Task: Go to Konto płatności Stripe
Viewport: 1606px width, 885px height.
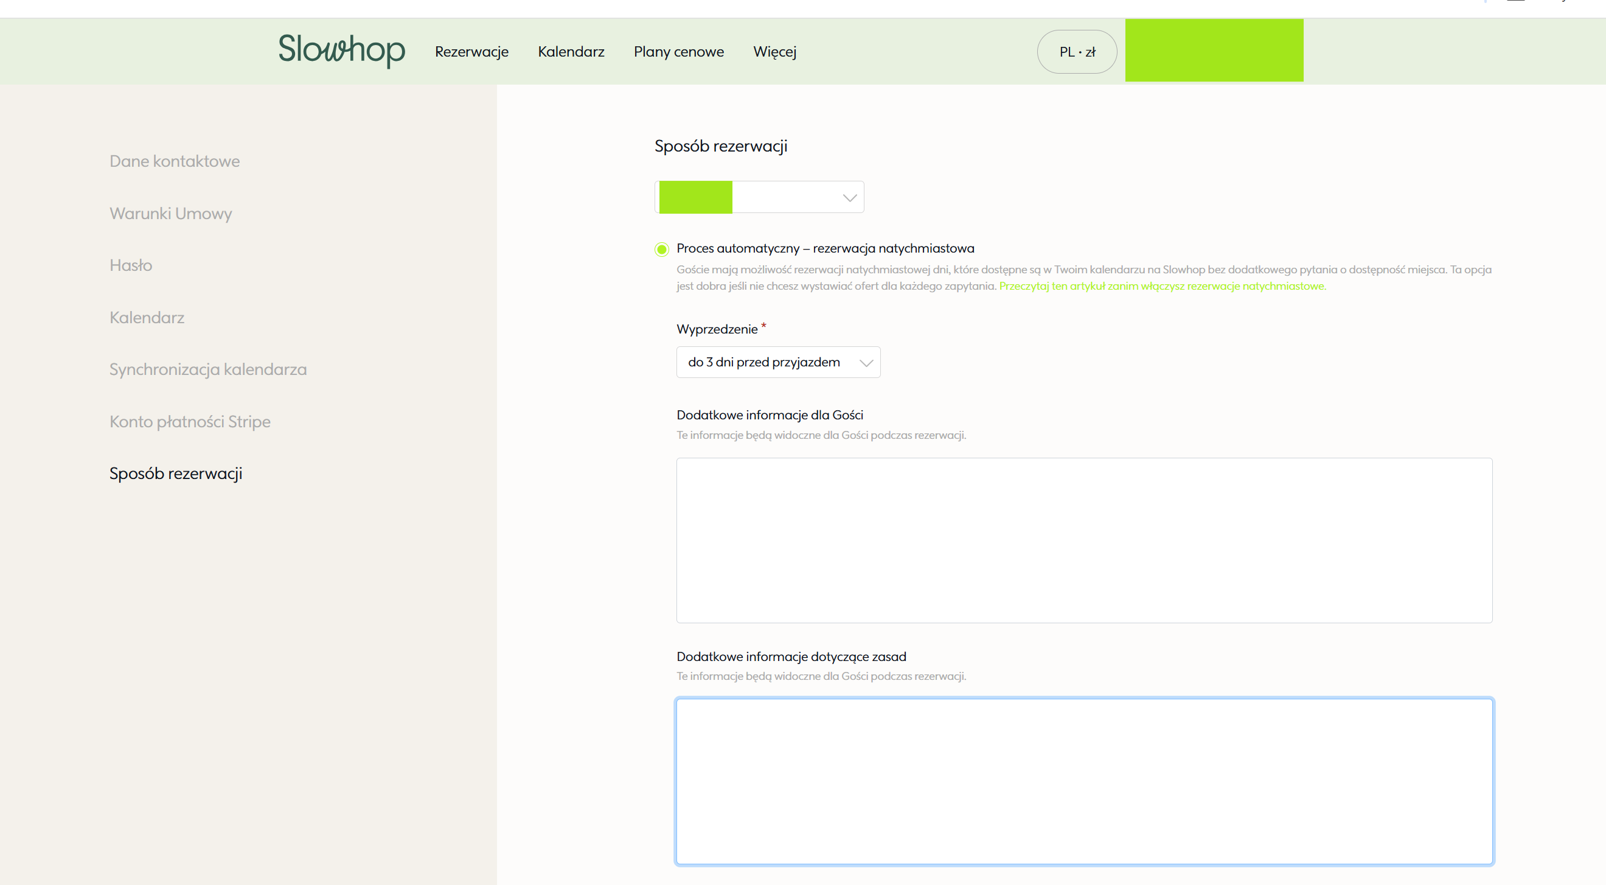Action: [x=190, y=422]
